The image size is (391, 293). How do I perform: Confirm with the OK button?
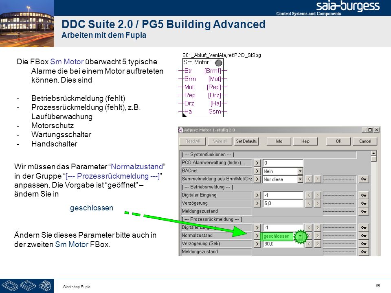click(x=338, y=141)
